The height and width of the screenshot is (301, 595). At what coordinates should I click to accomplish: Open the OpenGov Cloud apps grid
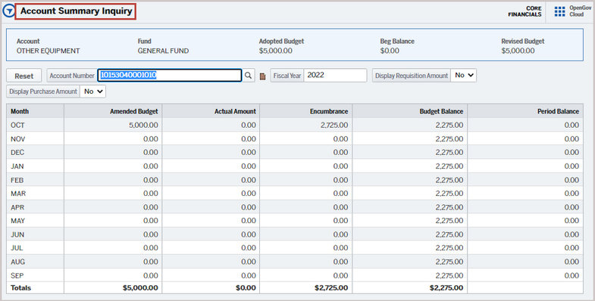559,11
